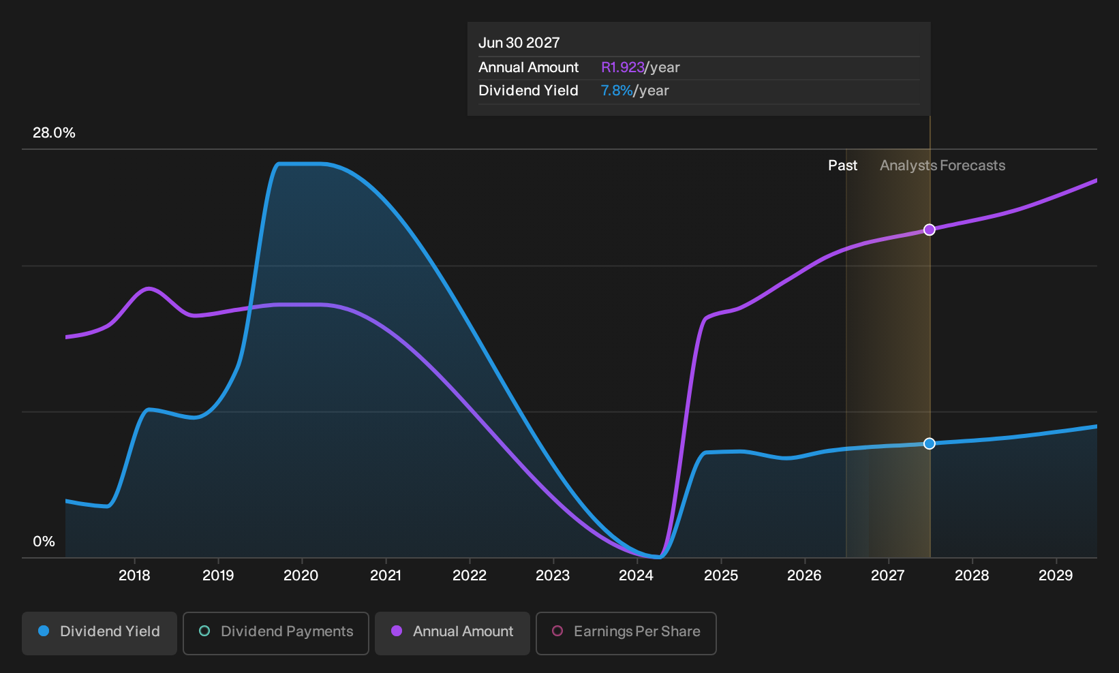
Task: Click the 2020 x-axis label
Action: coord(301,576)
